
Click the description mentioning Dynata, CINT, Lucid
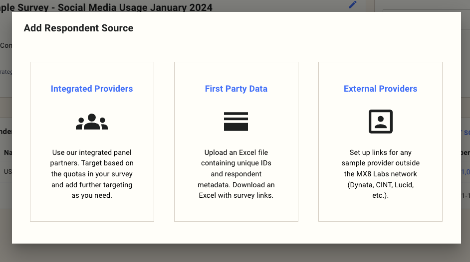(380, 174)
